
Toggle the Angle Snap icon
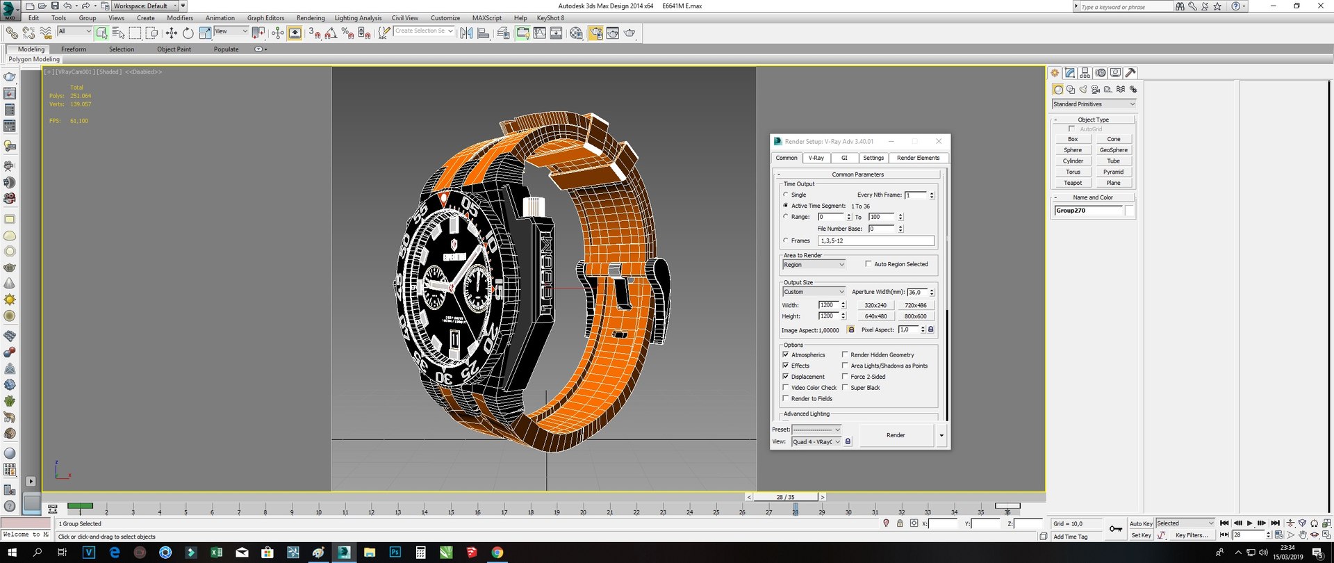pyautogui.click(x=331, y=33)
